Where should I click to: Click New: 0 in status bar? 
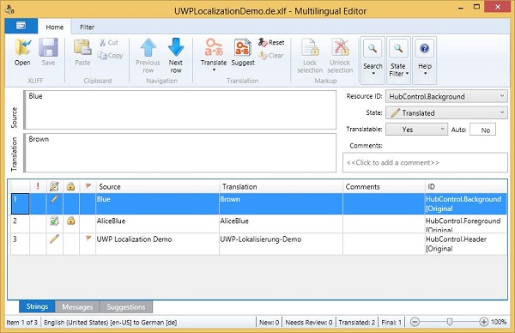coord(269,322)
